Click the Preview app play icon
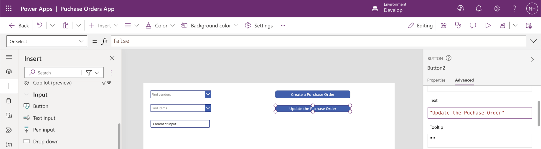The width and height of the screenshot is (541, 149). tap(488, 26)
